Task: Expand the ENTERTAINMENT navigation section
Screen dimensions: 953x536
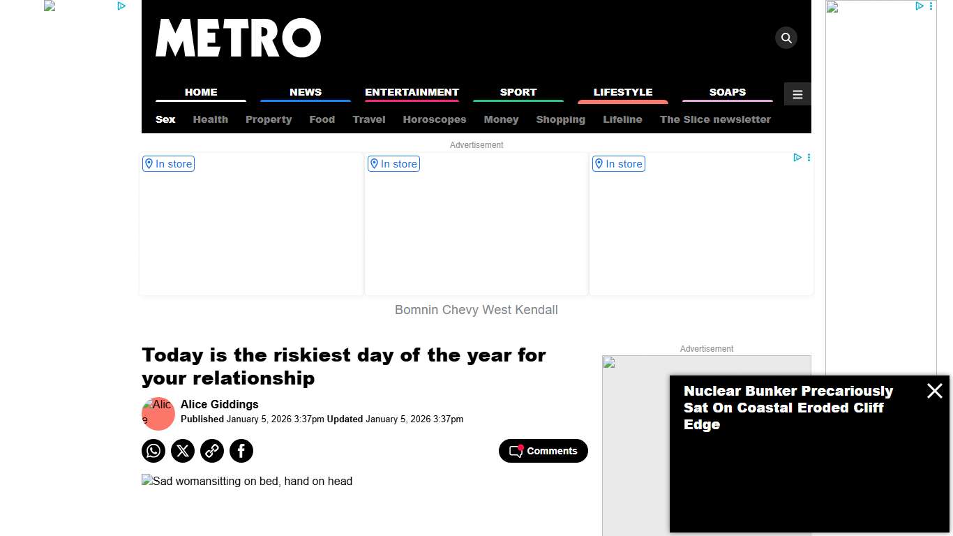Action: [x=412, y=92]
